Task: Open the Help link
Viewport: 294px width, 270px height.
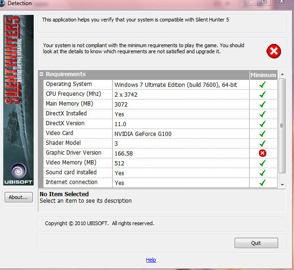Action: pos(151,260)
